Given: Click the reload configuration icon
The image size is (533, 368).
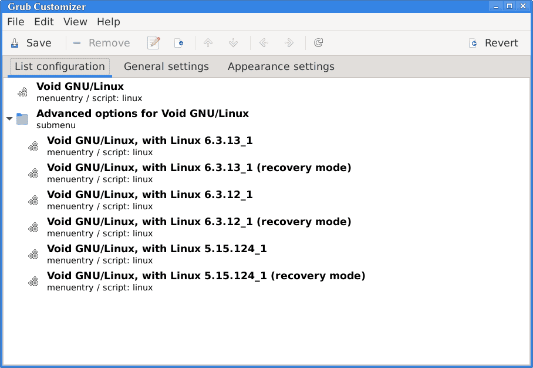Looking at the screenshot, I should (x=319, y=43).
